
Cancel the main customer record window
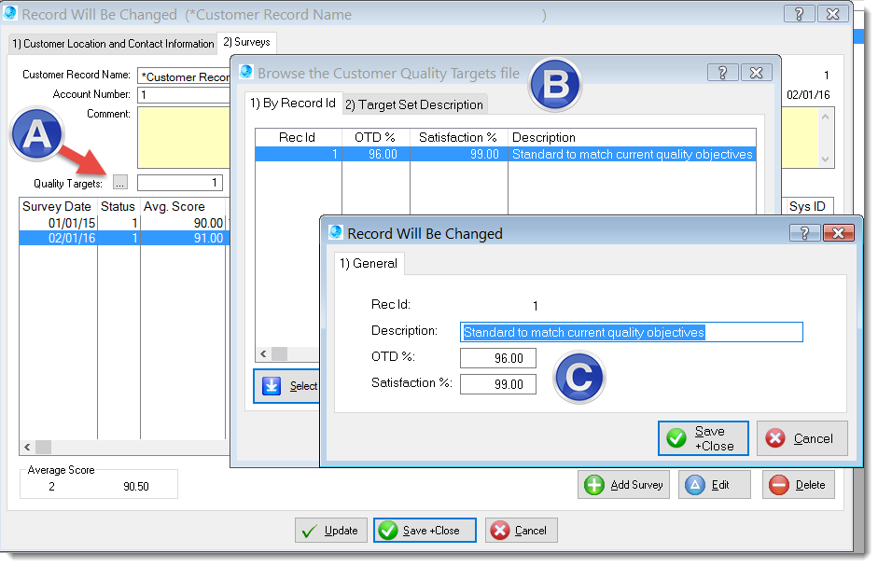coord(521,531)
